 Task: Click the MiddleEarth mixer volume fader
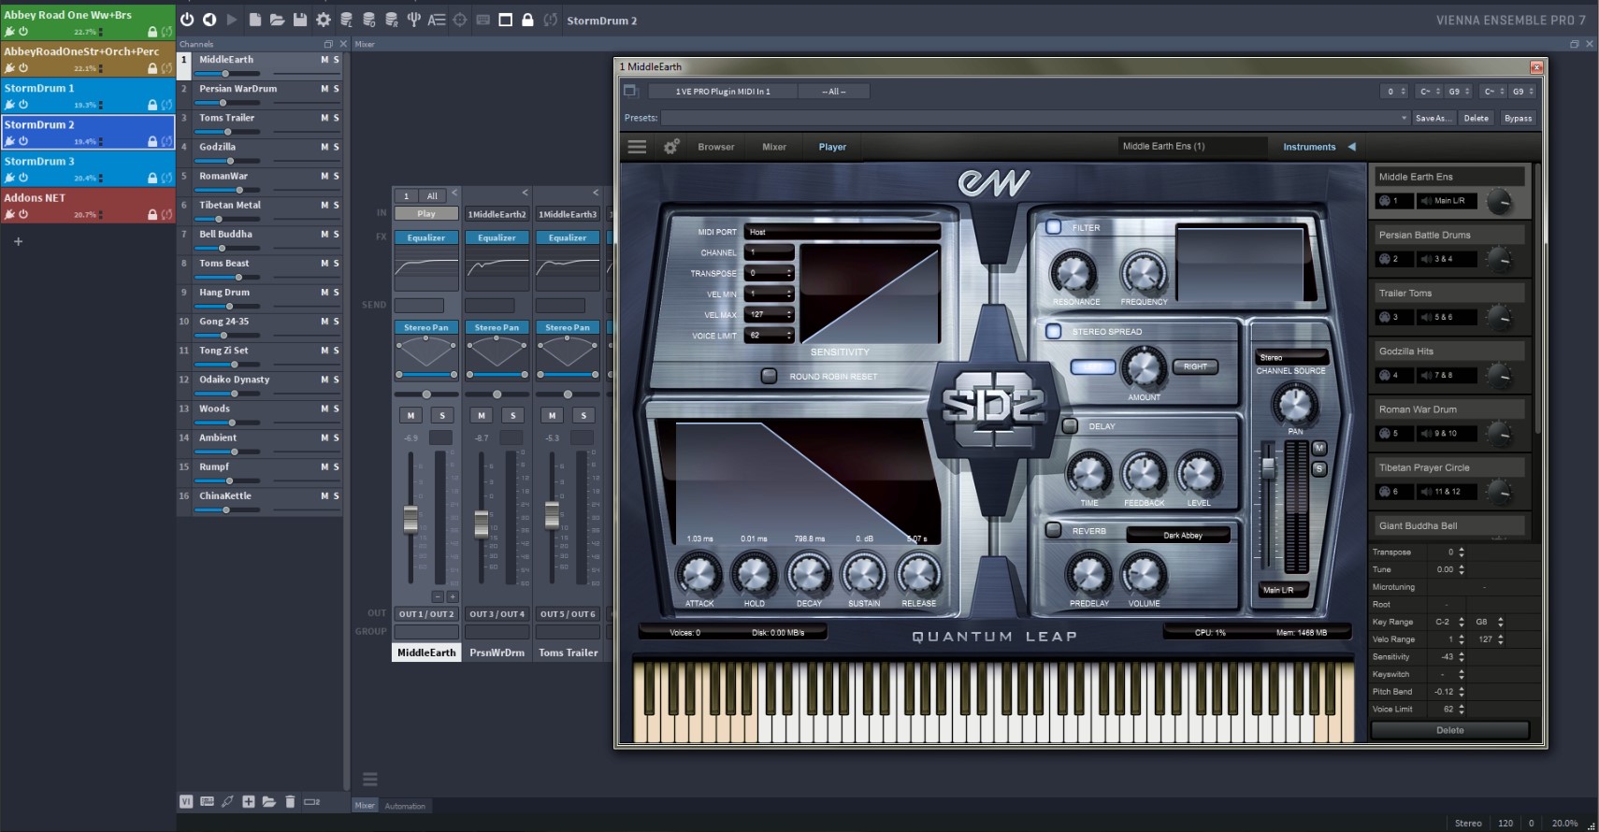(411, 519)
